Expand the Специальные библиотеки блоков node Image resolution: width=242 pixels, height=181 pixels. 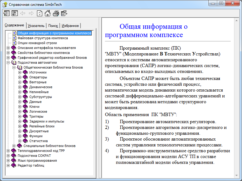coord(14,146)
